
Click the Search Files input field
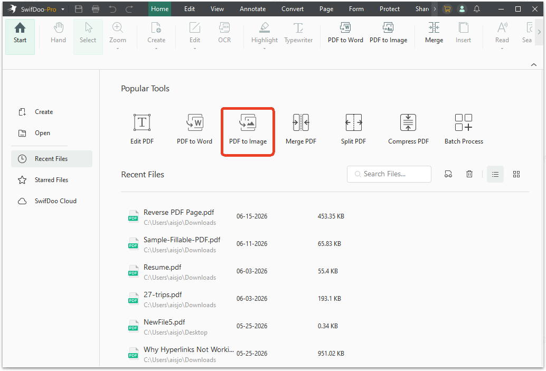coord(389,174)
